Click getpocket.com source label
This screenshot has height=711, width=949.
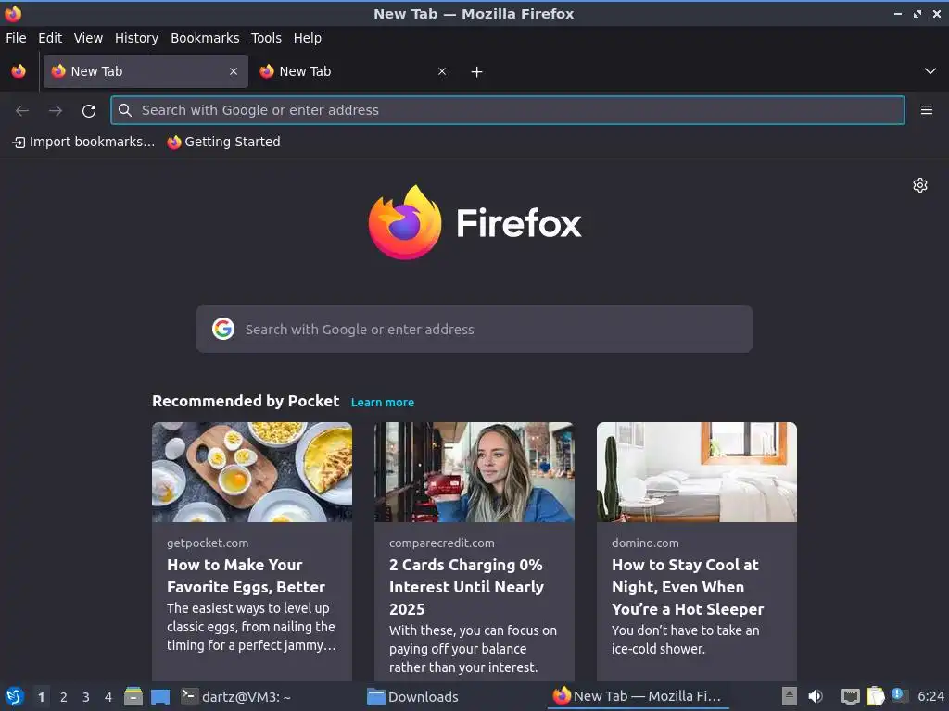tap(208, 543)
